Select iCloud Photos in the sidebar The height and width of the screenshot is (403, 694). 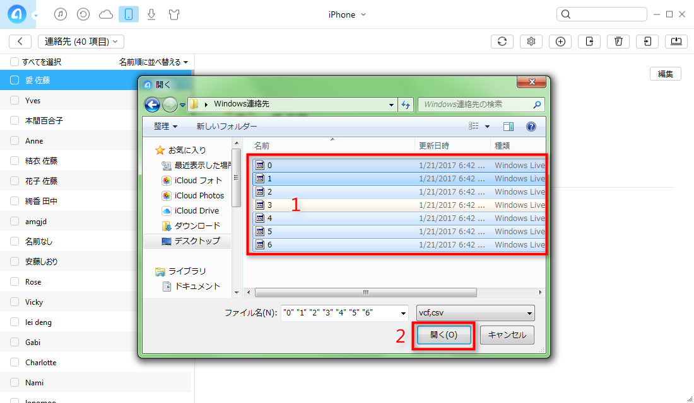193,195
